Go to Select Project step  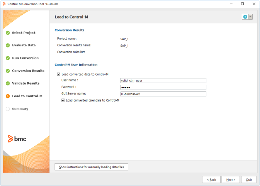pyautogui.click(x=24, y=33)
